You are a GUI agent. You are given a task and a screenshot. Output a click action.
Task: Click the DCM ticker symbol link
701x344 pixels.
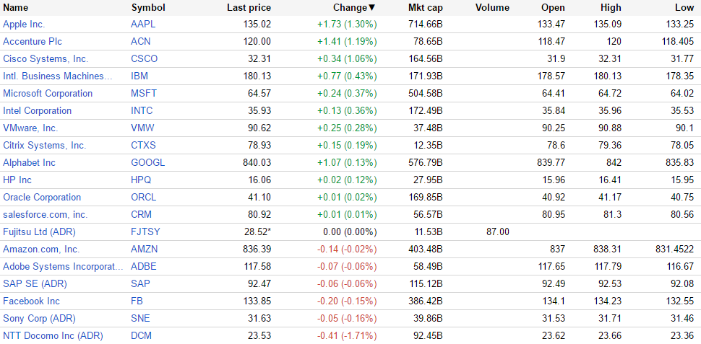click(x=142, y=336)
